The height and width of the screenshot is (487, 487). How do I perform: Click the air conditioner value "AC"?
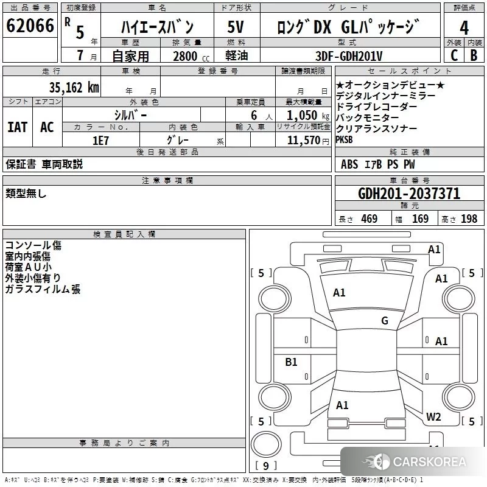point(47,127)
